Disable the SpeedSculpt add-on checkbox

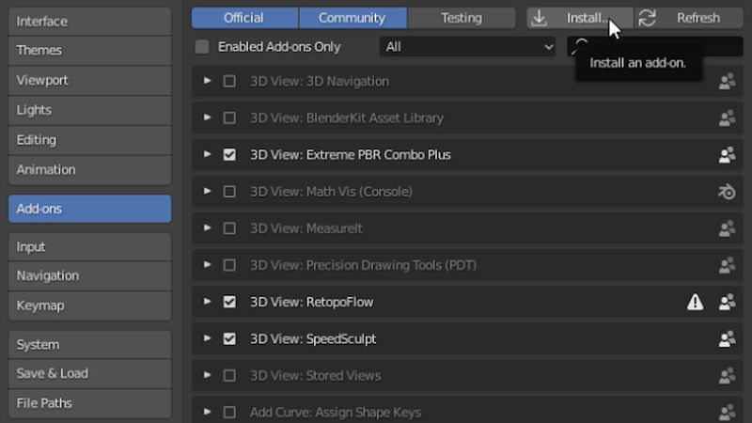[229, 338]
